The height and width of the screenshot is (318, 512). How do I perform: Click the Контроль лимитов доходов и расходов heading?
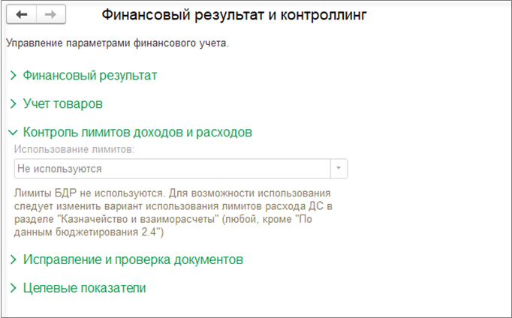coord(137,132)
